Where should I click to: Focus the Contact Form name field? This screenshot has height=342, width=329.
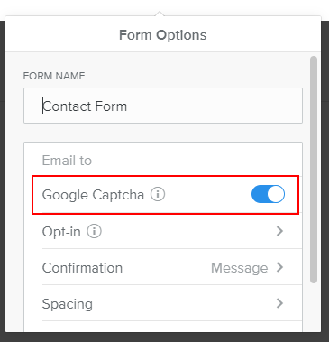(163, 106)
